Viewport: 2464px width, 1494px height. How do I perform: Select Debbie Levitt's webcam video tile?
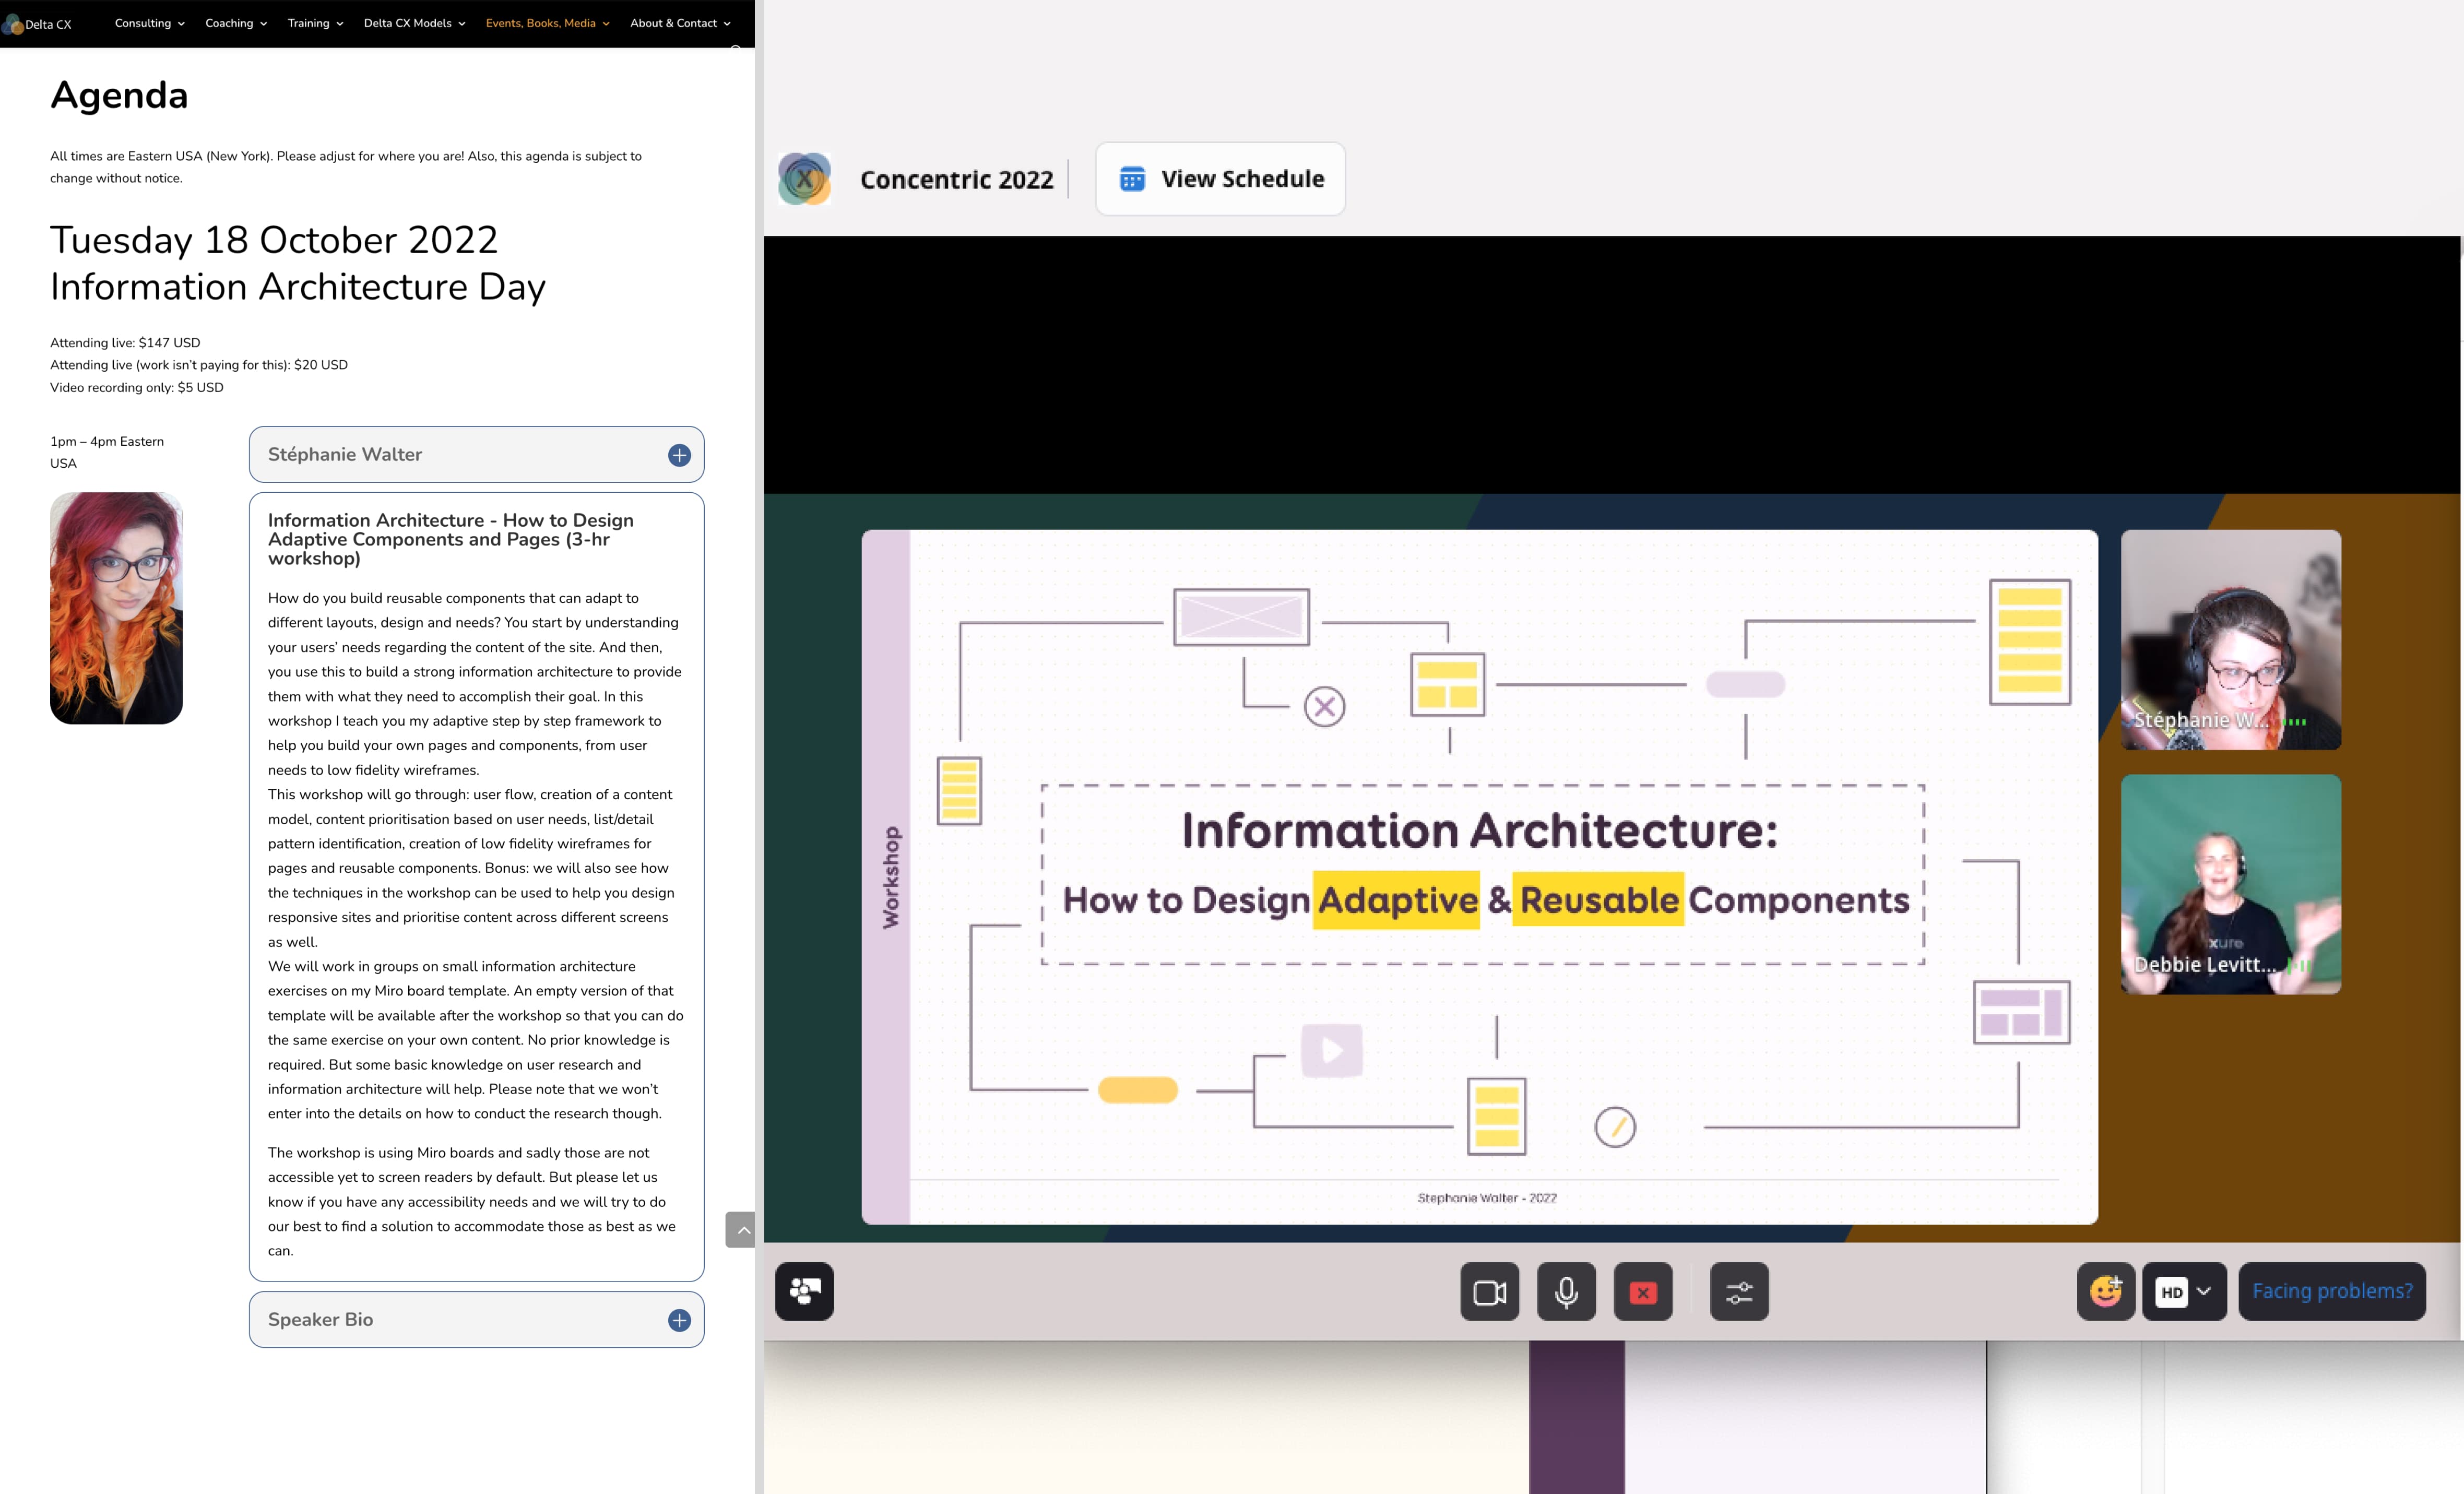coord(2230,884)
